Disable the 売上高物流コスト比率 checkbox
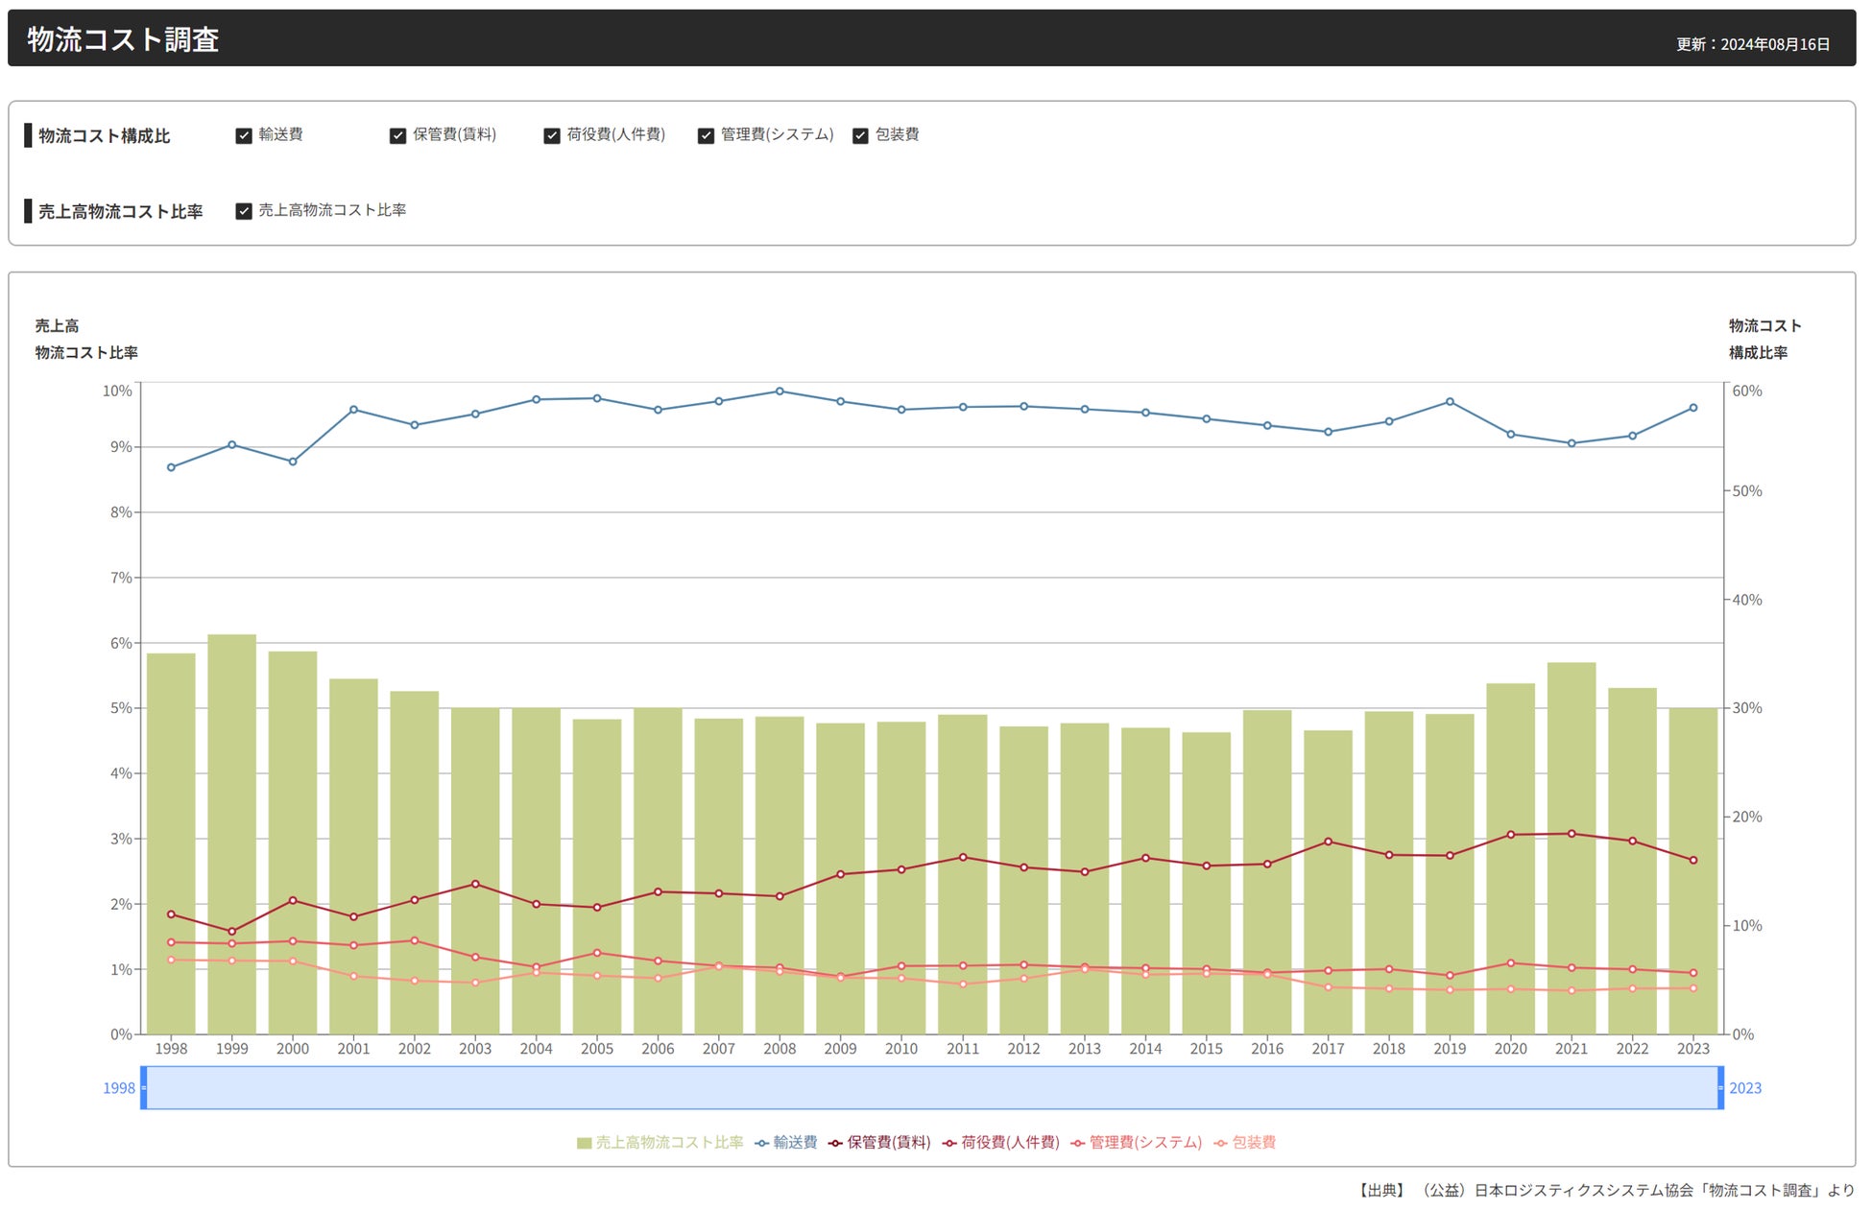Viewport: 1872px width, 1210px height. [244, 211]
